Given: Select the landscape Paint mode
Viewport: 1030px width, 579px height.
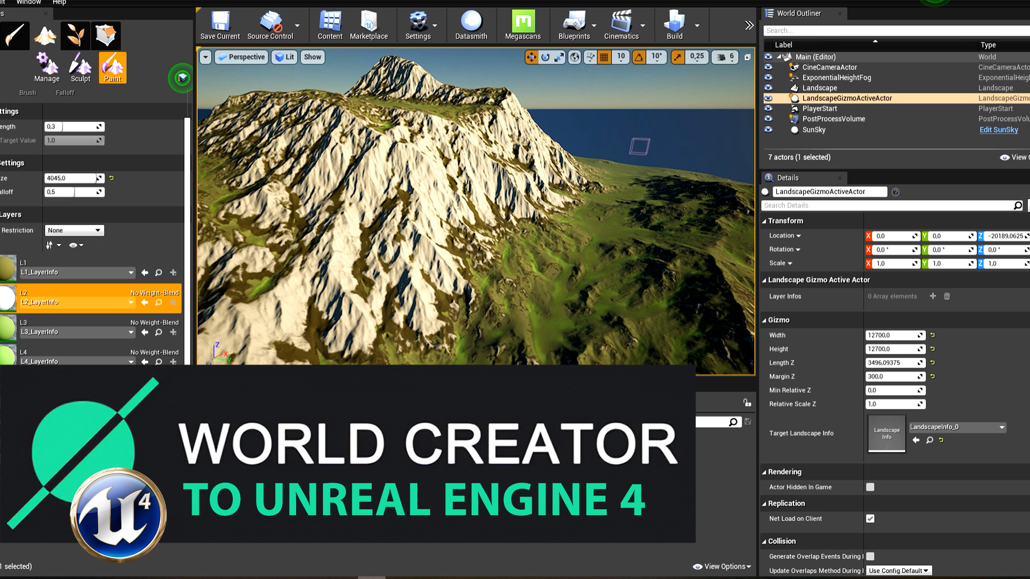Looking at the screenshot, I should coord(112,68).
